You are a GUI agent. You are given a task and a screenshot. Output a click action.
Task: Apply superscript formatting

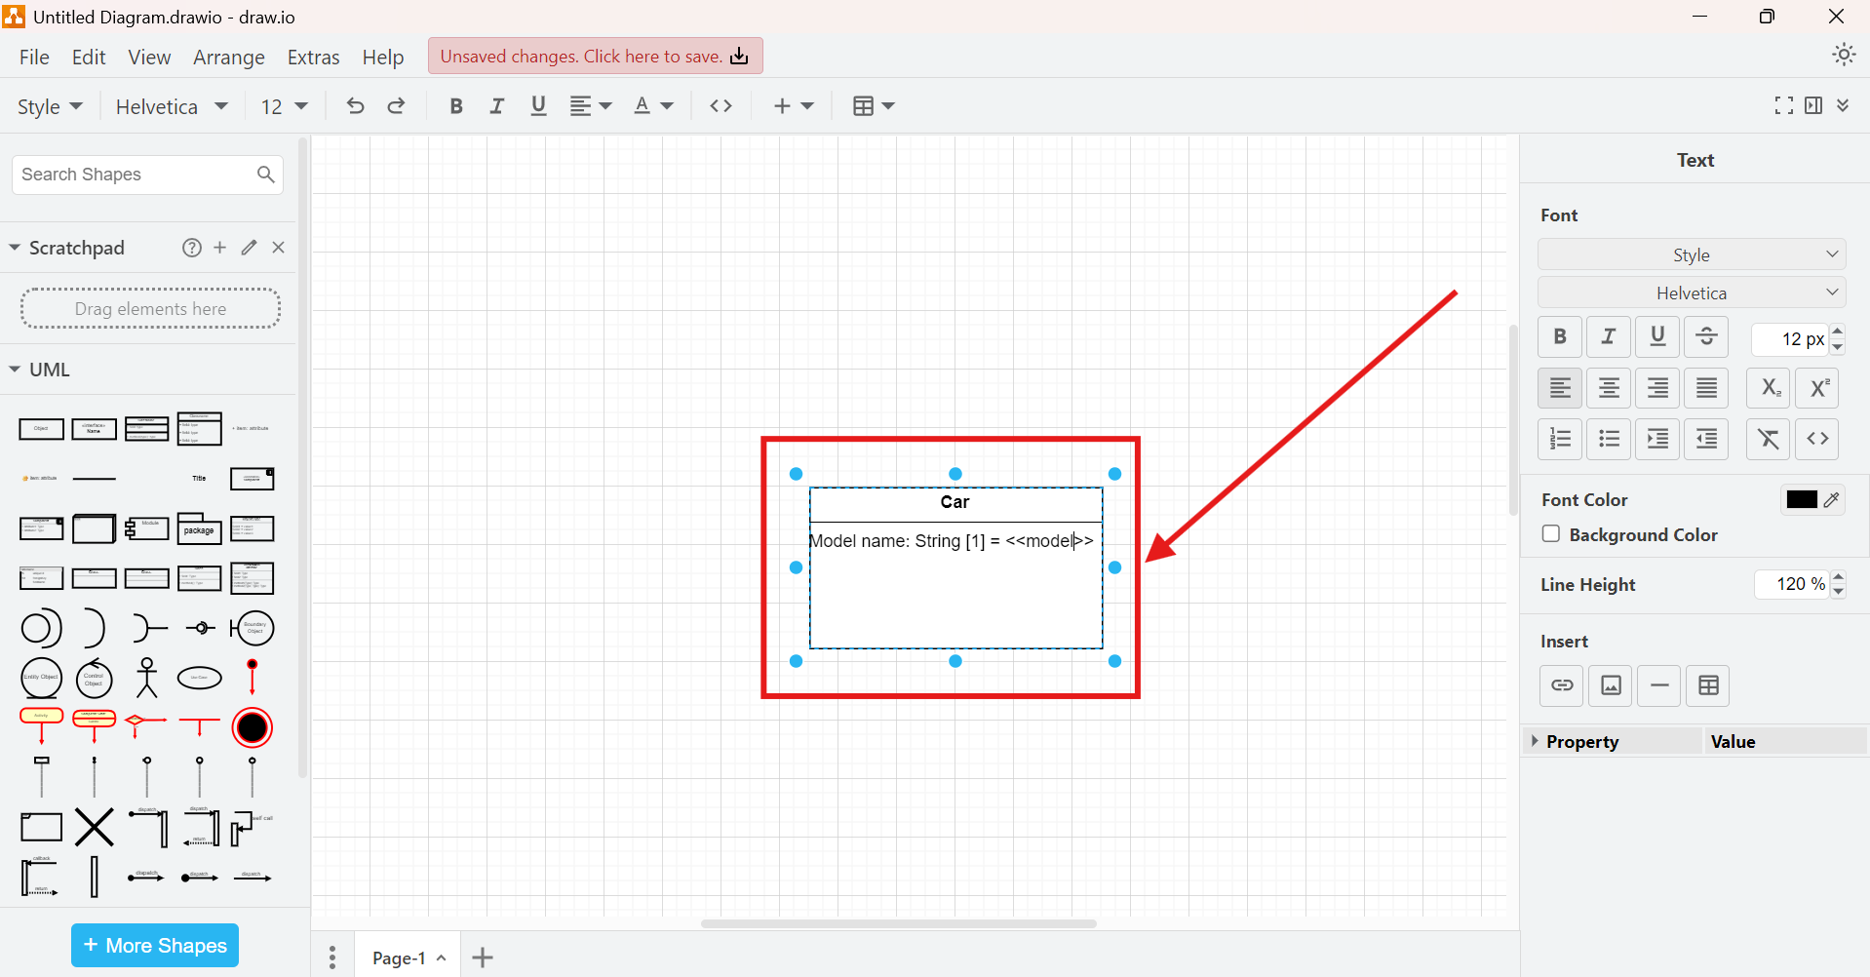pos(1817,387)
